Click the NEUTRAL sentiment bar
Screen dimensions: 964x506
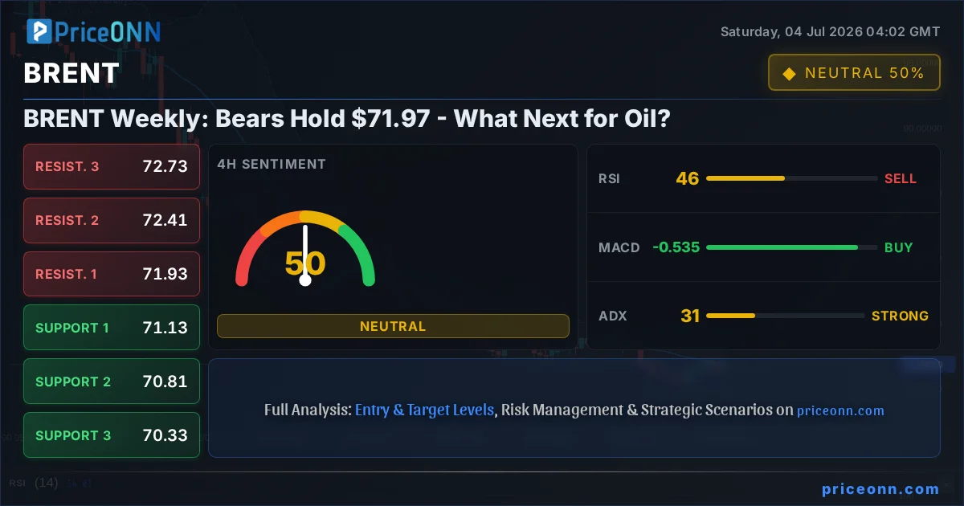coord(393,326)
